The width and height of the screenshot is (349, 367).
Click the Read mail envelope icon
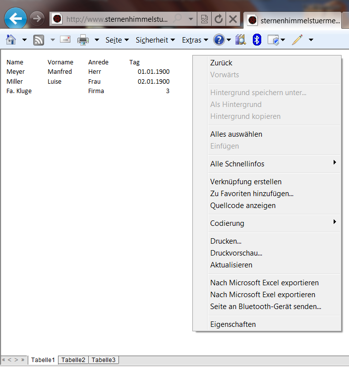[65, 40]
